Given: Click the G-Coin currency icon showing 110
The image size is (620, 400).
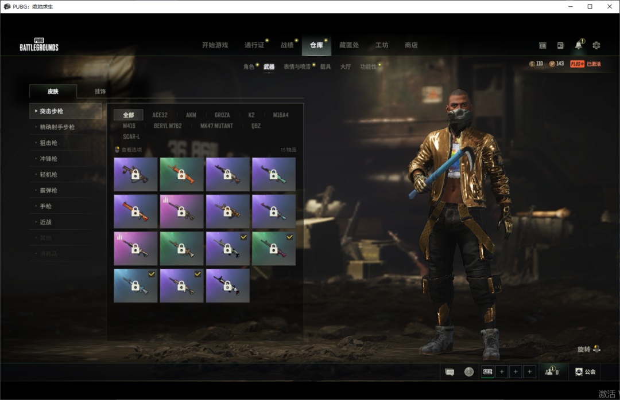Looking at the screenshot, I should pyautogui.click(x=532, y=64).
